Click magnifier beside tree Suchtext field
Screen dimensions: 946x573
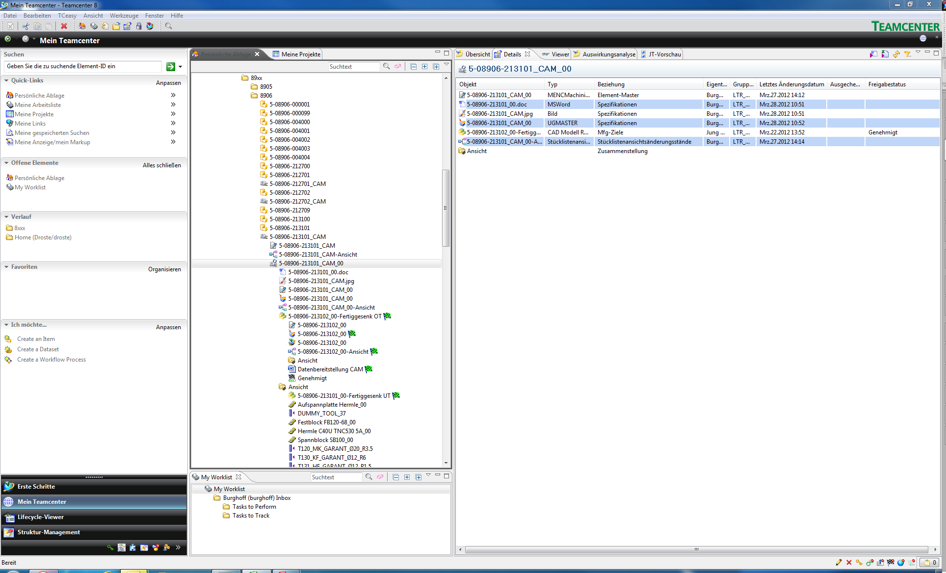click(x=387, y=66)
